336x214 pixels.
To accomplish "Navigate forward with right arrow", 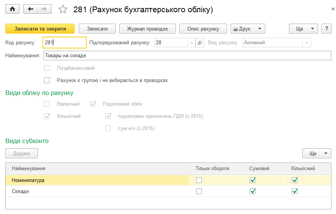I will [44, 9].
